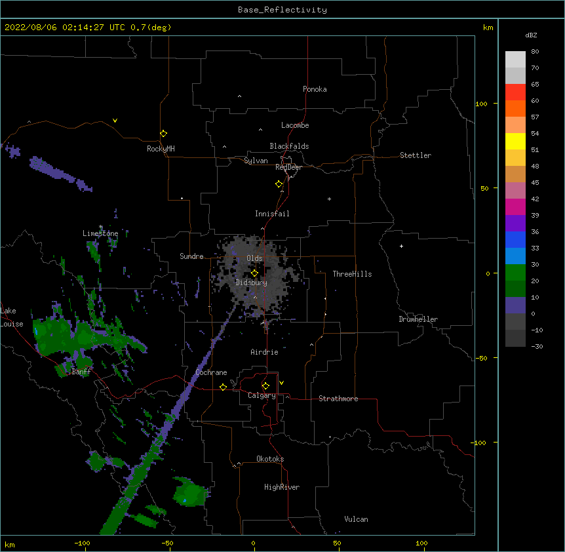Click the RedDeer city label
Viewport: 565px width, 552px height.
tap(288, 167)
